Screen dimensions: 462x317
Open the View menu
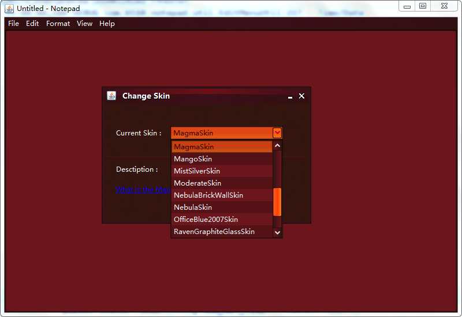(84, 24)
